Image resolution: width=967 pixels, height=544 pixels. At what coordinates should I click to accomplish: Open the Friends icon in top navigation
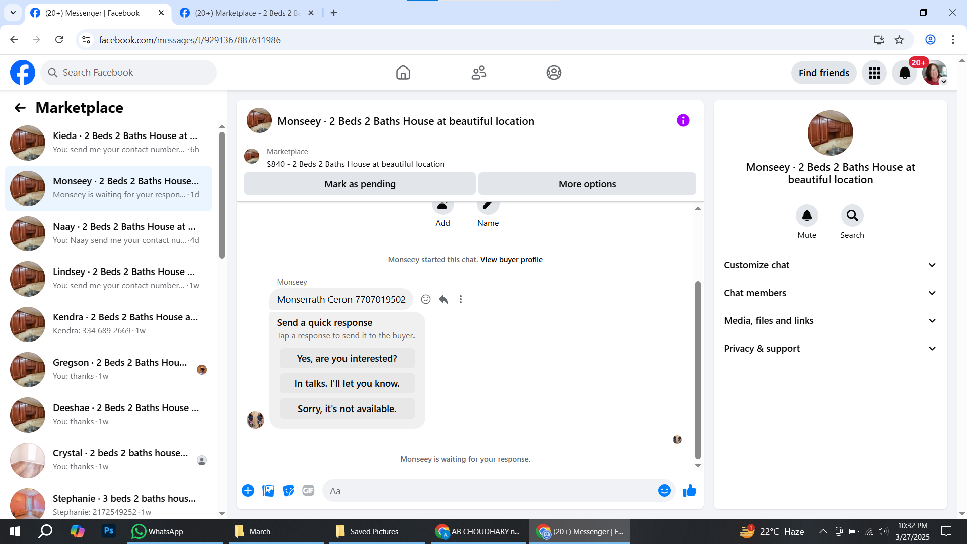coord(478,73)
